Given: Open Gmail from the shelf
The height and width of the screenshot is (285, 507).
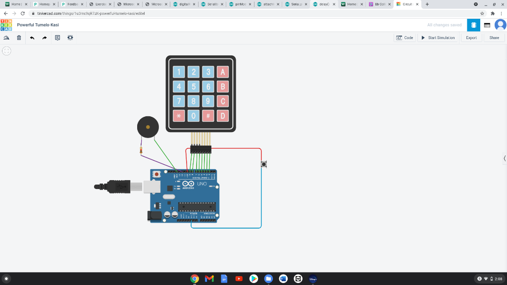Looking at the screenshot, I should (209, 279).
